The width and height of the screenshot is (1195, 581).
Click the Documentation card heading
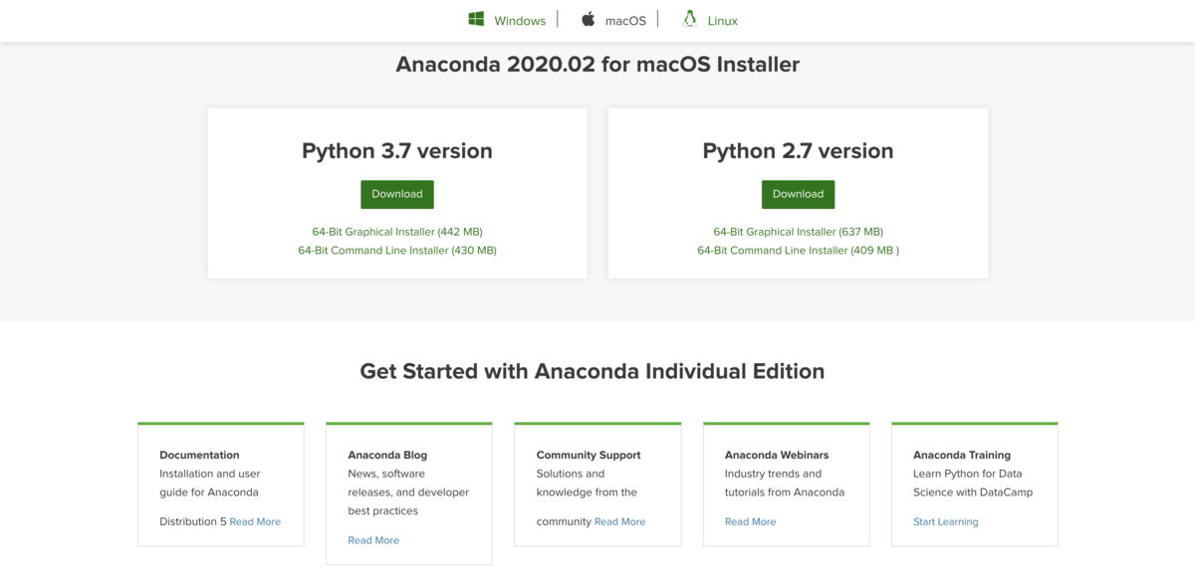click(199, 455)
